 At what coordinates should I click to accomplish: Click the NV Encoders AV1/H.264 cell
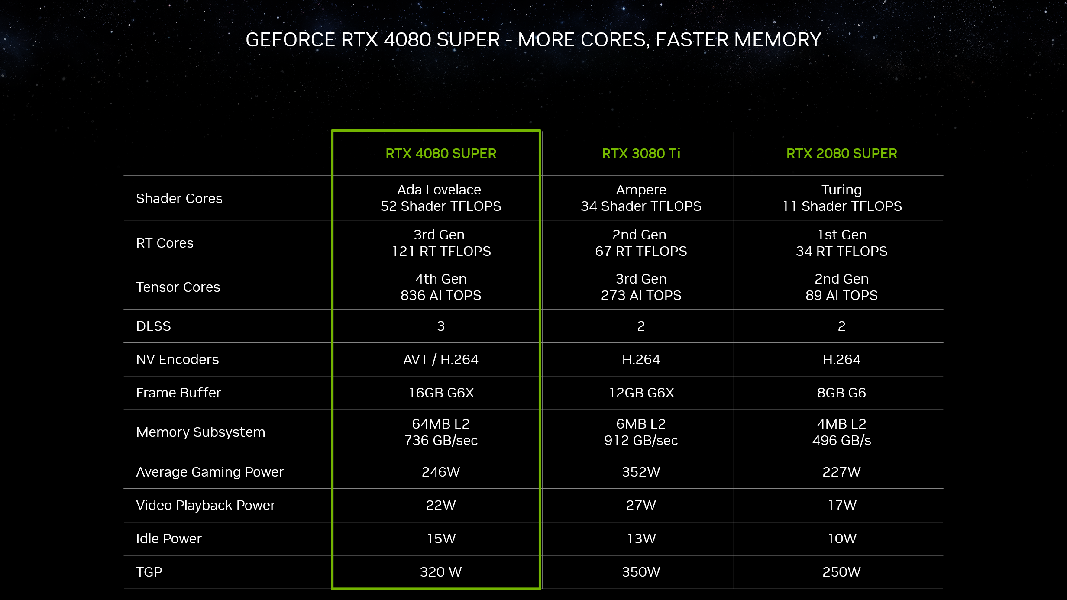pos(440,359)
